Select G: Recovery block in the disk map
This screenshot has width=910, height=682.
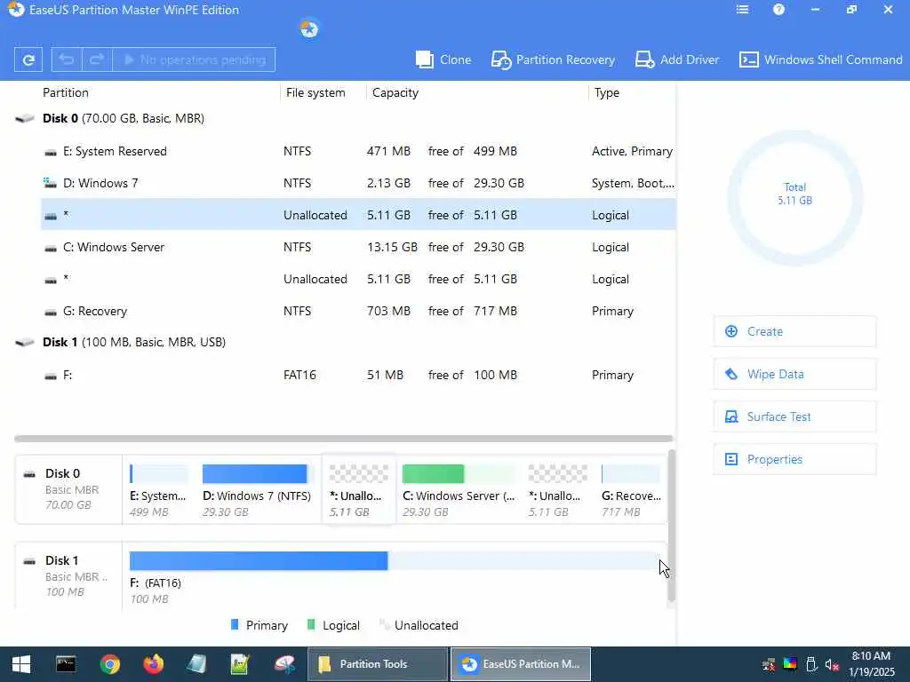pyautogui.click(x=632, y=490)
